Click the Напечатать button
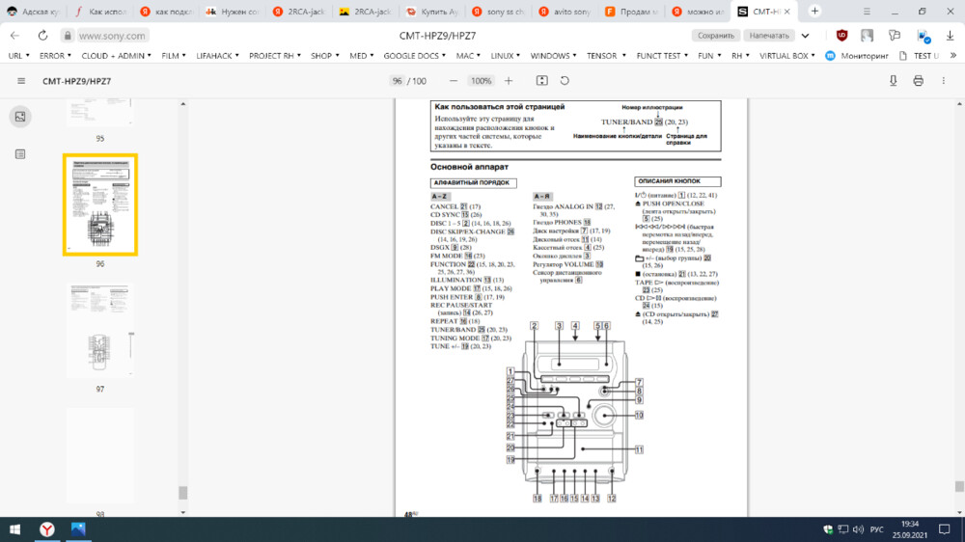Image resolution: width=965 pixels, height=542 pixels. pyautogui.click(x=769, y=36)
